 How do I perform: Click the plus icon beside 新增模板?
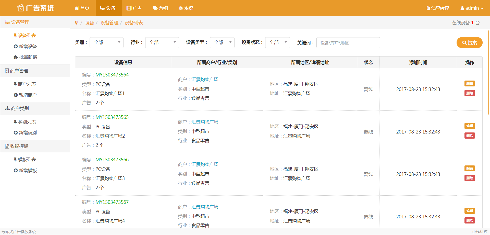[x=16, y=171]
